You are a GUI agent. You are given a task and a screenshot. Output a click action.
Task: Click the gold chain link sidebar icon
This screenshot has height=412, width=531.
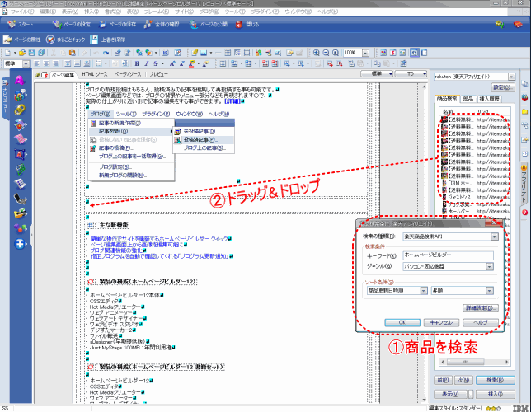(20, 110)
